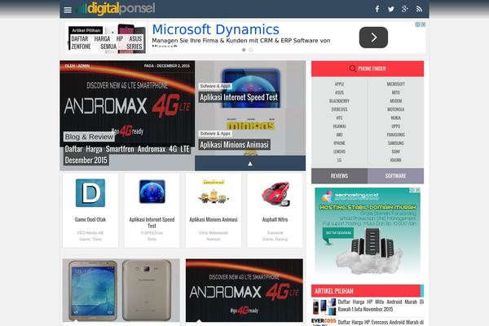Click the Microsoft Dynamics ad arrow button
This screenshot has width=489, height=326.
[373, 37]
